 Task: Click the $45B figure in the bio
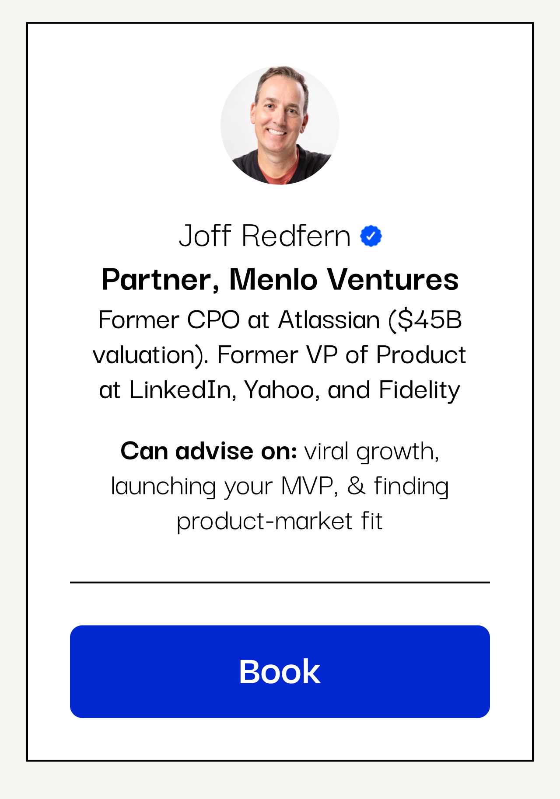tap(426, 320)
